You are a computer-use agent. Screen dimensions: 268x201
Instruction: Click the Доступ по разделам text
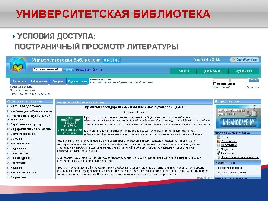tap(22, 90)
